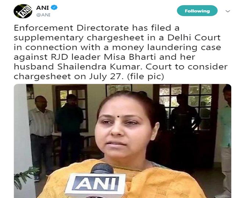
Task: Click the '(file pic)' text in tweet
Action: point(145,77)
